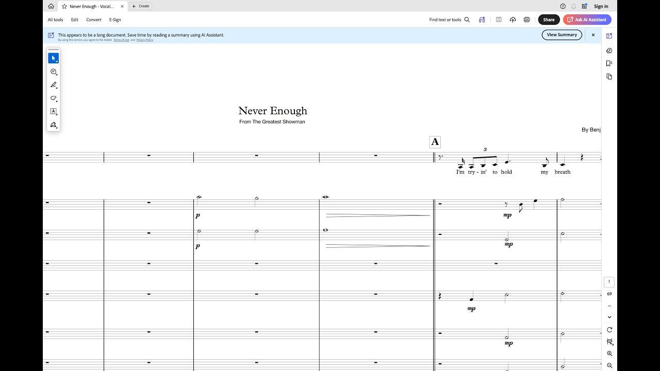The image size is (660, 371).
Task: Open Terms of Use link
Action: tap(121, 40)
